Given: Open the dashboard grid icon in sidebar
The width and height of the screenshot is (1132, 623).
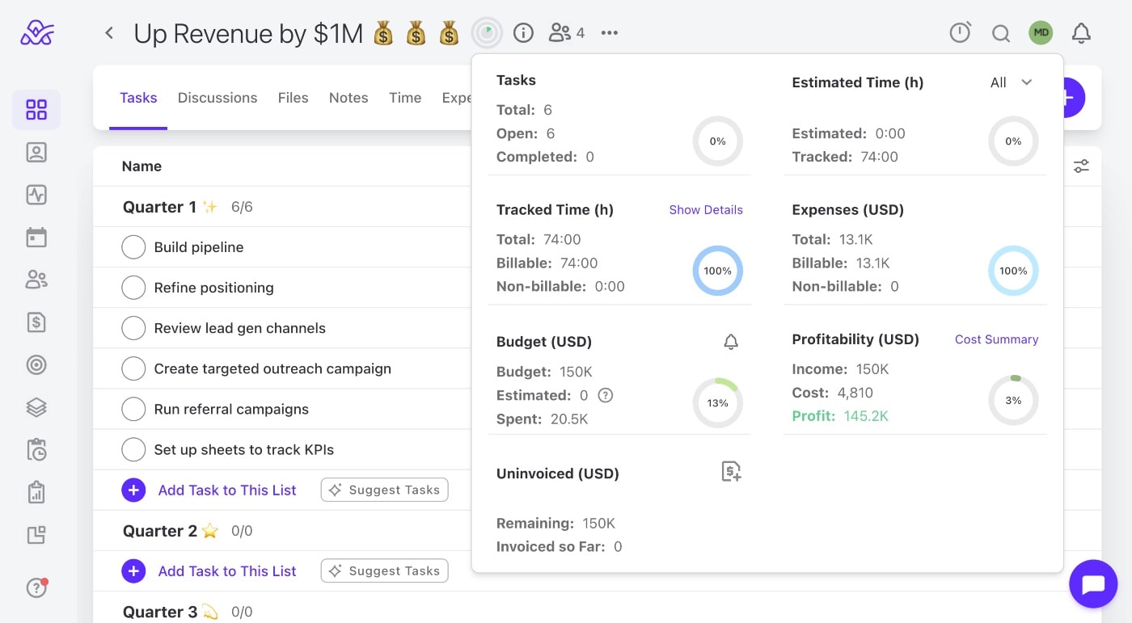Looking at the screenshot, I should click(x=36, y=110).
